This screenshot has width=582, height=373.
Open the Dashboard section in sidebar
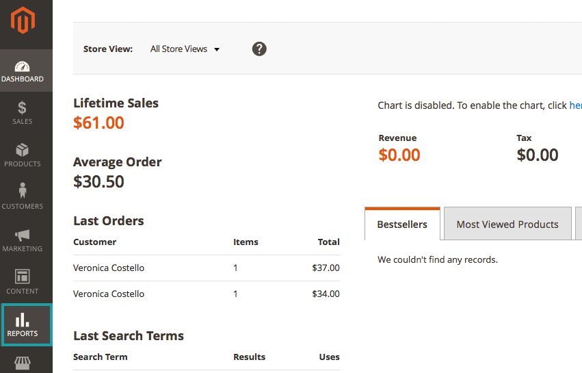[23, 70]
